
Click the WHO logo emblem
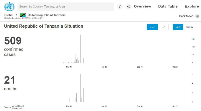tap(9, 7)
